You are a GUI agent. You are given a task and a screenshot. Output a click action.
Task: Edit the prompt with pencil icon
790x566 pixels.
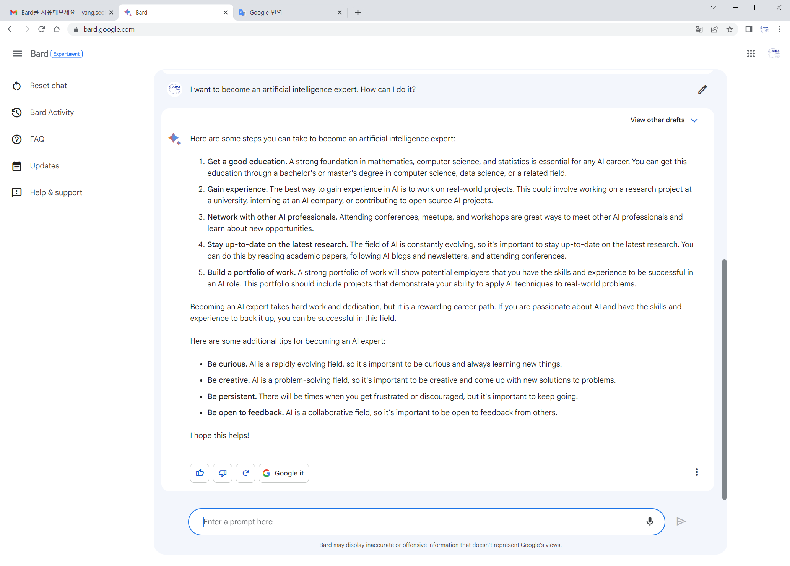pos(702,89)
